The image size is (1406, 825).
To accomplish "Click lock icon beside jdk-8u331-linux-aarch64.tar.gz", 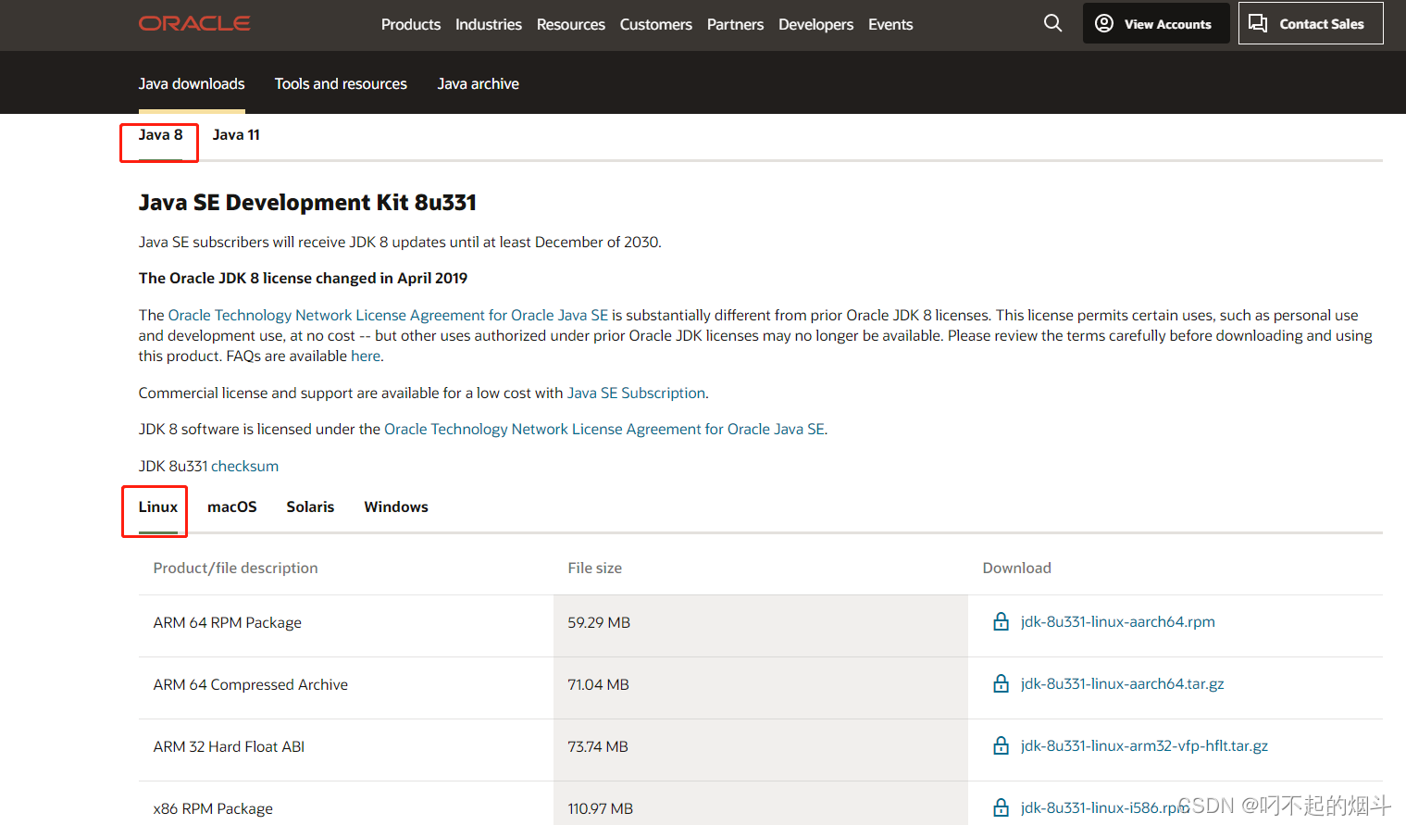I will click(x=1001, y=683).
